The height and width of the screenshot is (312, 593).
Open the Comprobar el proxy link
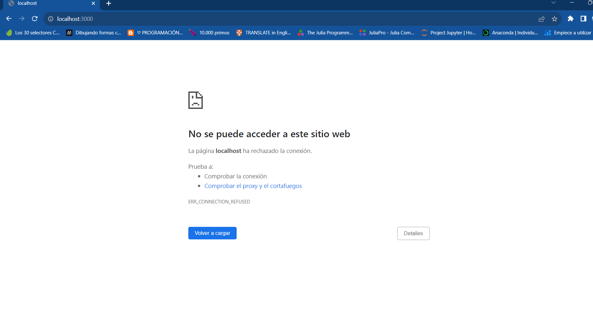pos(253,186)
